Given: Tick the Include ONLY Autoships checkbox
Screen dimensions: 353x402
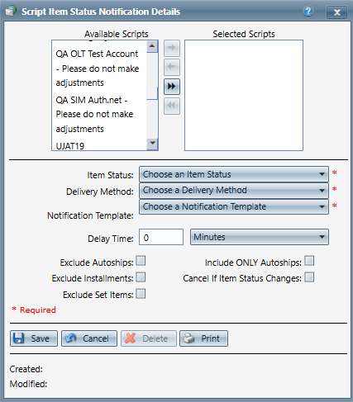Looking at the screenshot, I should (309, 261).
